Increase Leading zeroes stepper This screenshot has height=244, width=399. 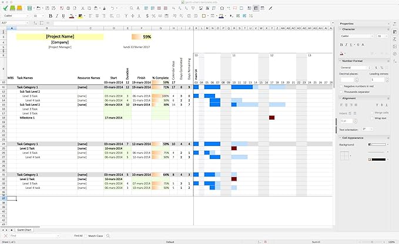point(387,79)
